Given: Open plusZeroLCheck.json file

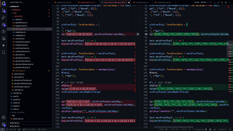Looking at the screenshot, I should click(30, 80).
